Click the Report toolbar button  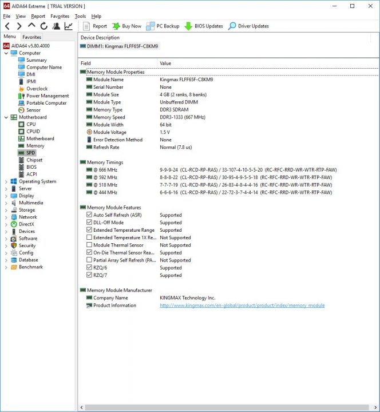(x=95, y=26)
